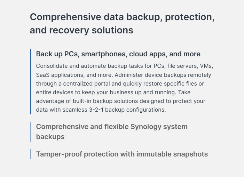Image resolution: width=244 pixels, height=177 pixels.
Task: Click the word 'backups' under Synology system heading
Action: pyautogui.click(x=50, y=137)
